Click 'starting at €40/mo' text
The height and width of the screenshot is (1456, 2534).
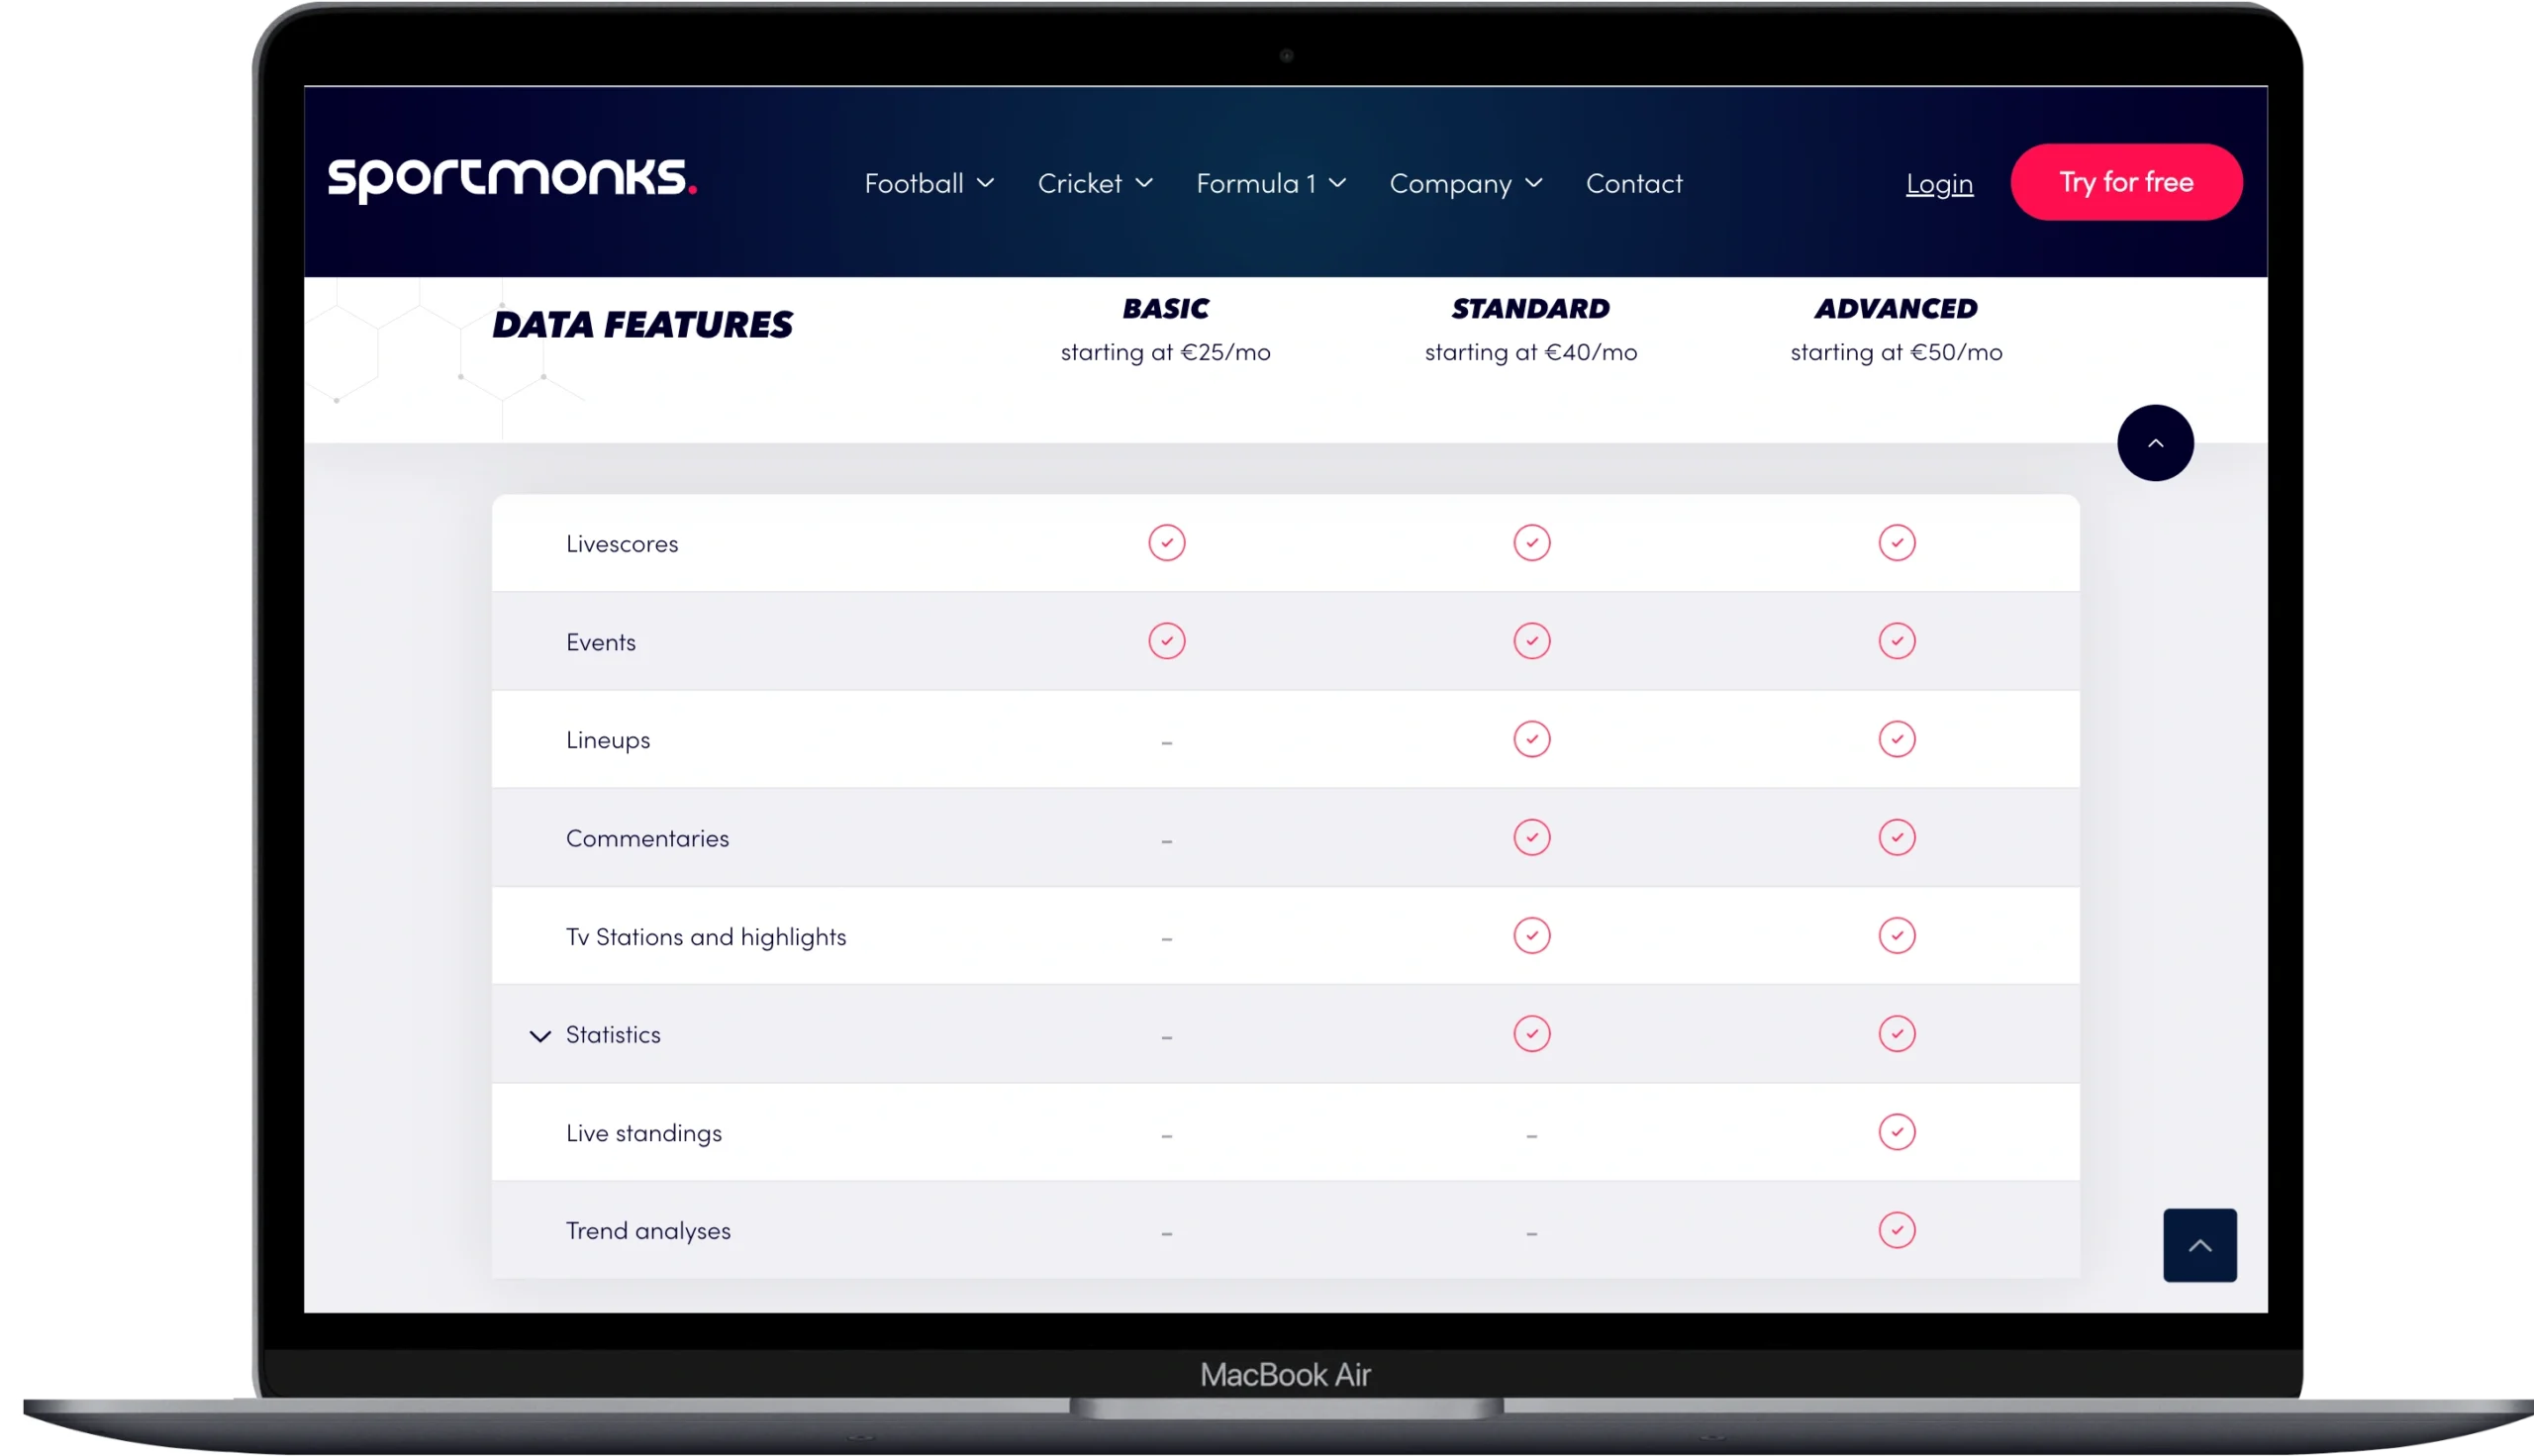click(x=1530, y=352)
